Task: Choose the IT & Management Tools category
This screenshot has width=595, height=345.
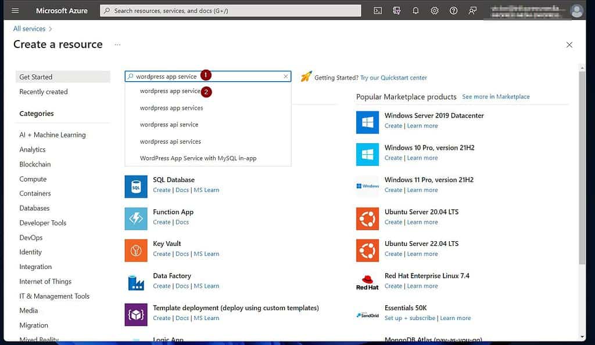Action: [x=54, y=296]
